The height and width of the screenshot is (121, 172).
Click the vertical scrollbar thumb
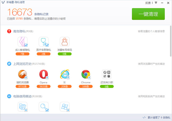(x=171, y=41)
